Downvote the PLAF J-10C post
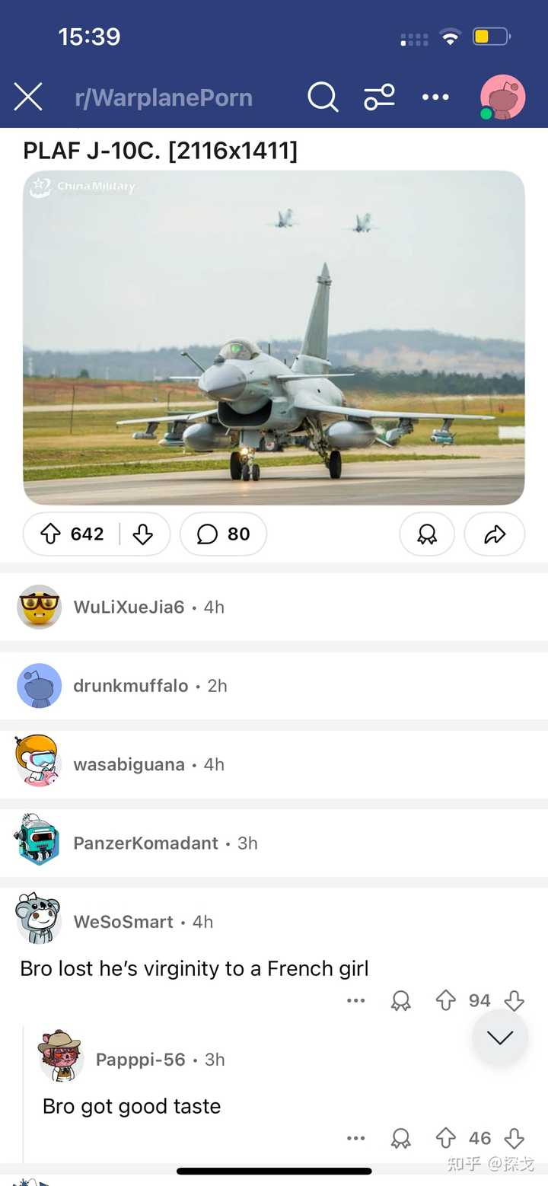This screenshot has width=548, height=1186. [x=143, y=534]
